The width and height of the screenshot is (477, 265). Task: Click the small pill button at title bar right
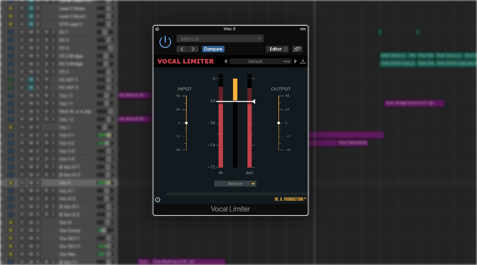tap(303, 29)
